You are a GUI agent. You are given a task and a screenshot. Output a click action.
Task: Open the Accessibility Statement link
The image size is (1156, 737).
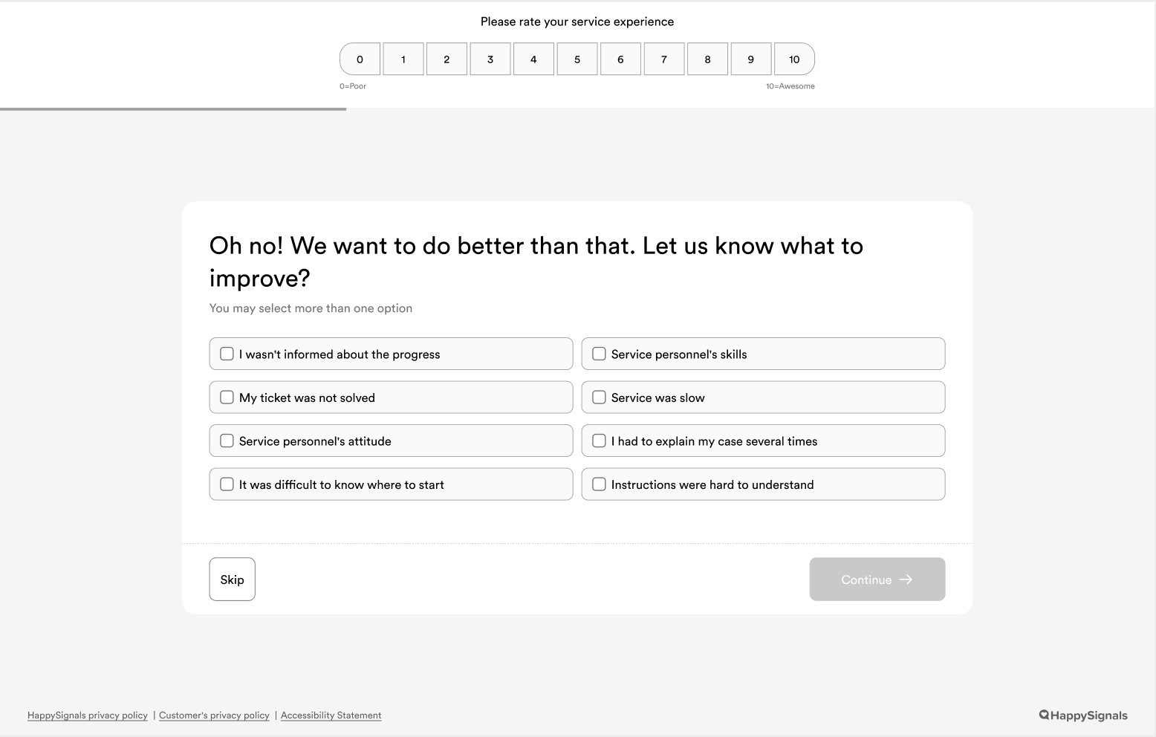point(331,715)
